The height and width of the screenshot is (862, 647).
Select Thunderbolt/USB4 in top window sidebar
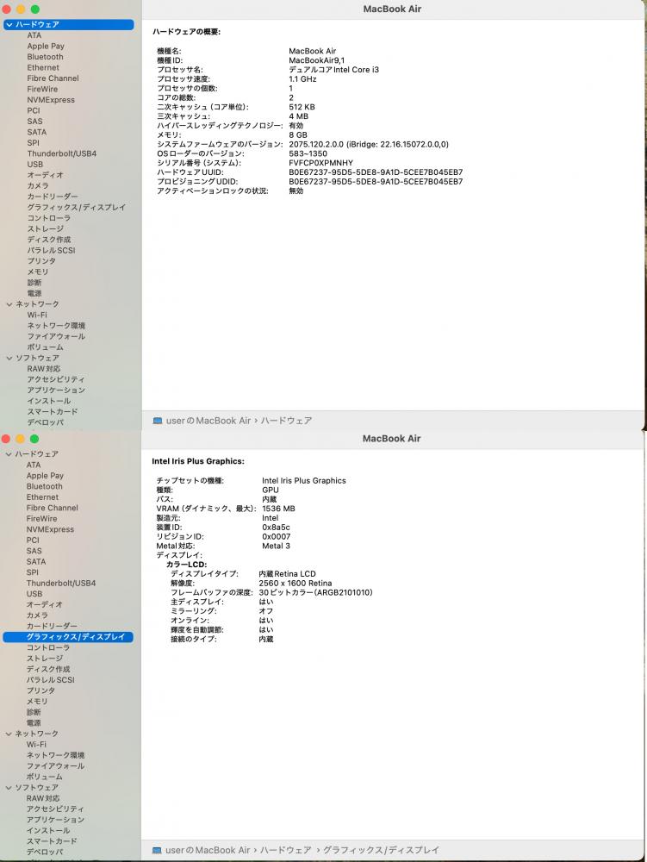coord(61,153)
